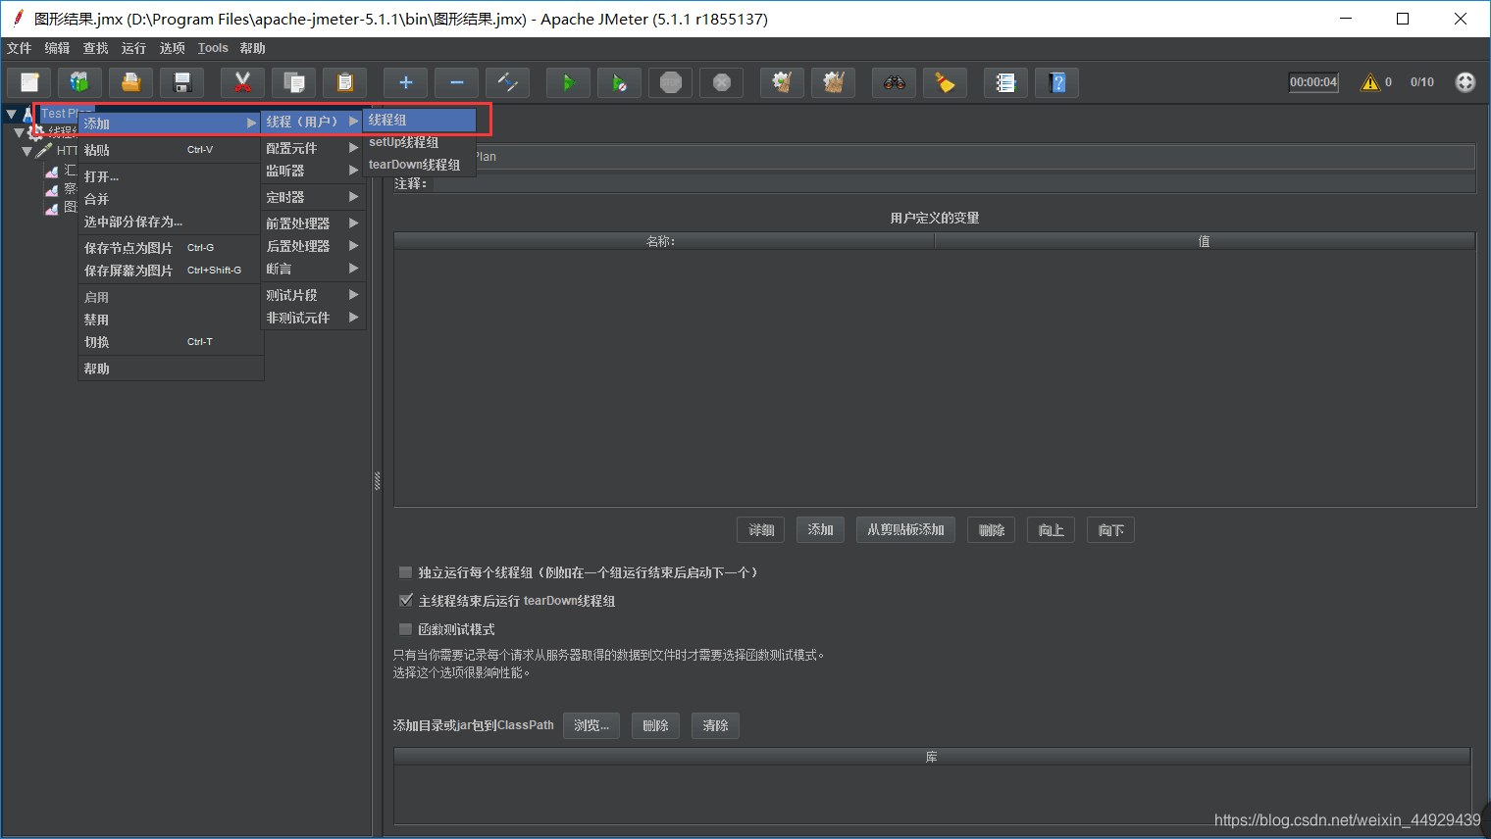
Task: Click the 向下 button
Action: [x=1110, y=530]
